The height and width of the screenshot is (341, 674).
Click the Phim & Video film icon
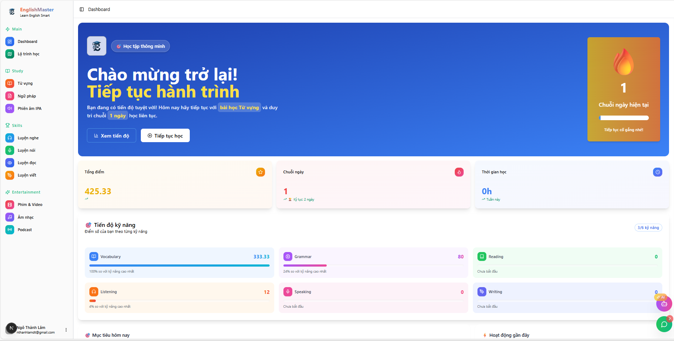tap(10, 205)
